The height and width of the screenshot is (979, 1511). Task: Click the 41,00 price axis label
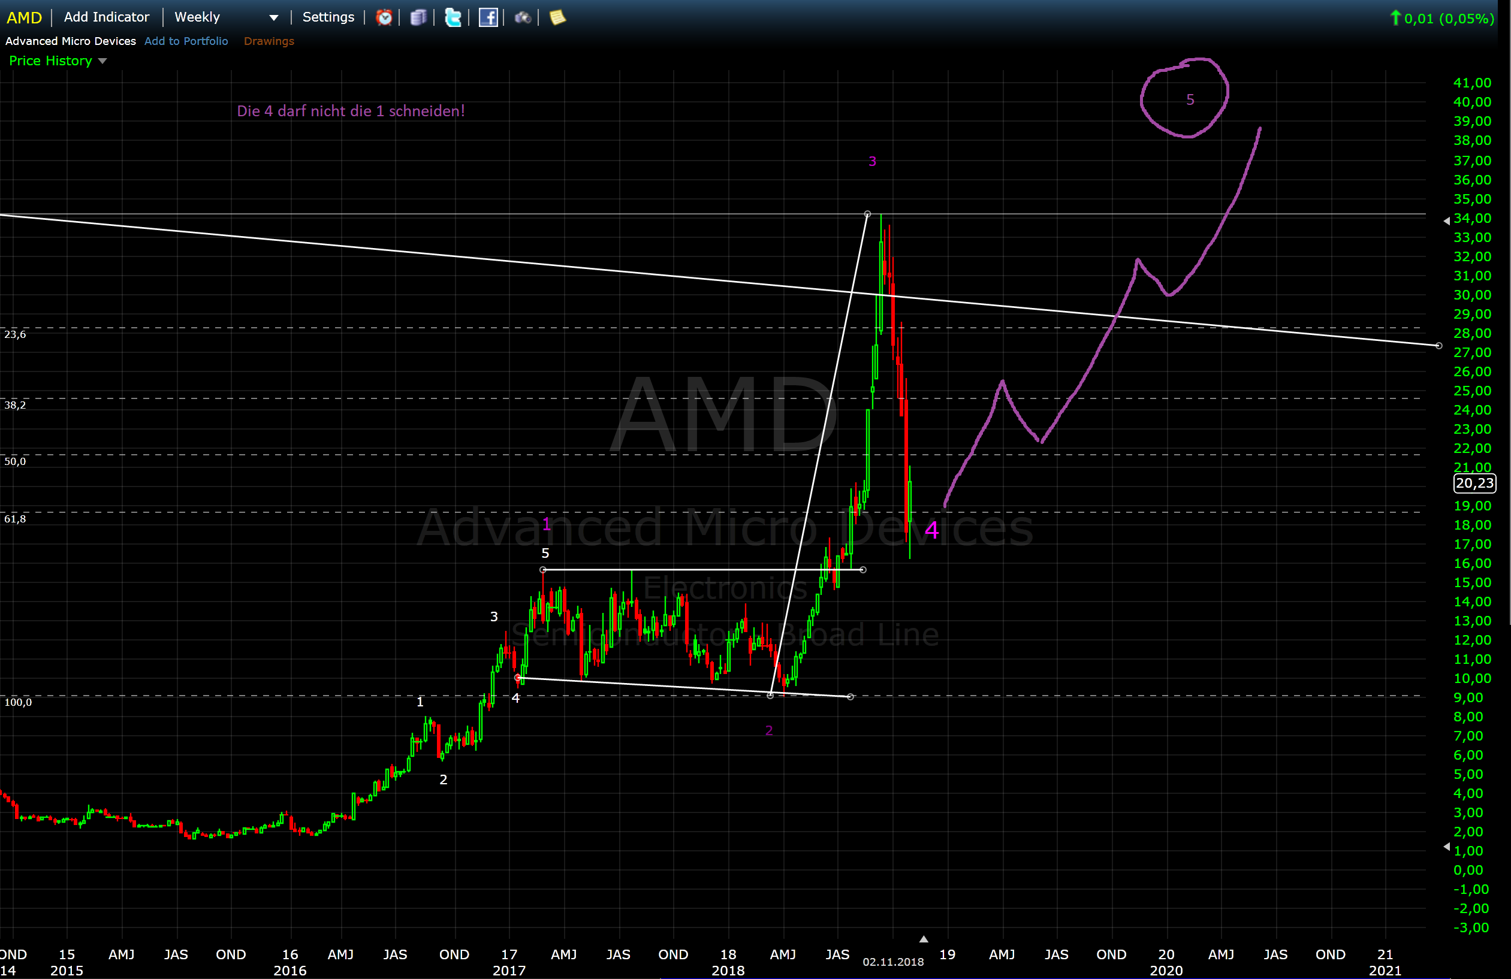click(1471, 83)
